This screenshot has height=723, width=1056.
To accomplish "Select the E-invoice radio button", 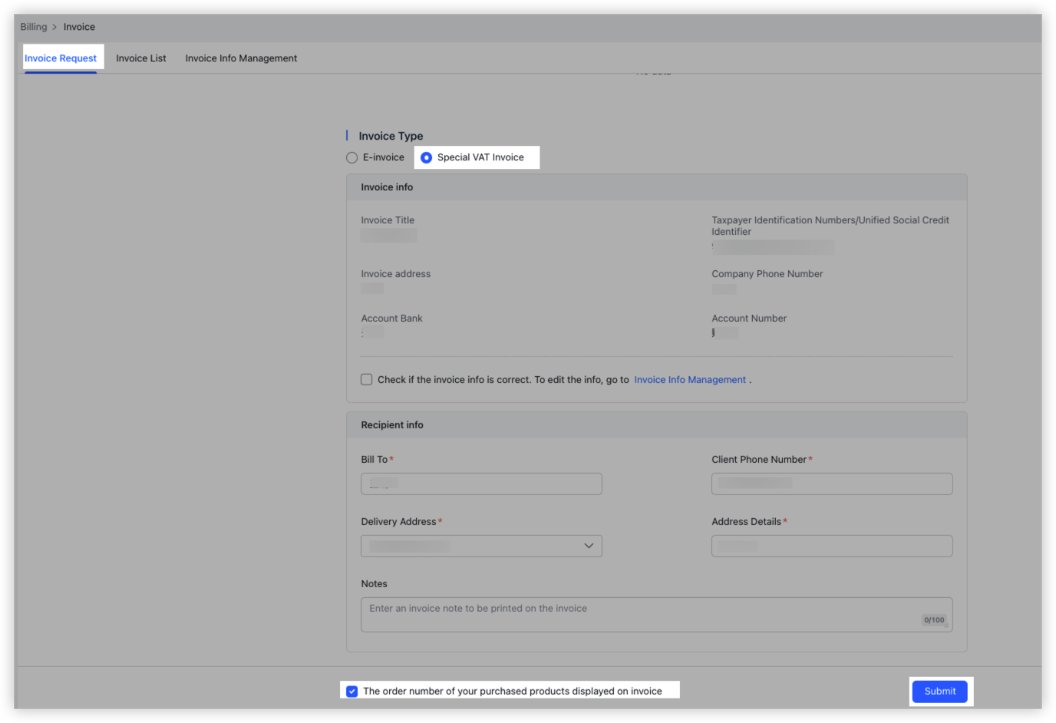I will 351,157.
